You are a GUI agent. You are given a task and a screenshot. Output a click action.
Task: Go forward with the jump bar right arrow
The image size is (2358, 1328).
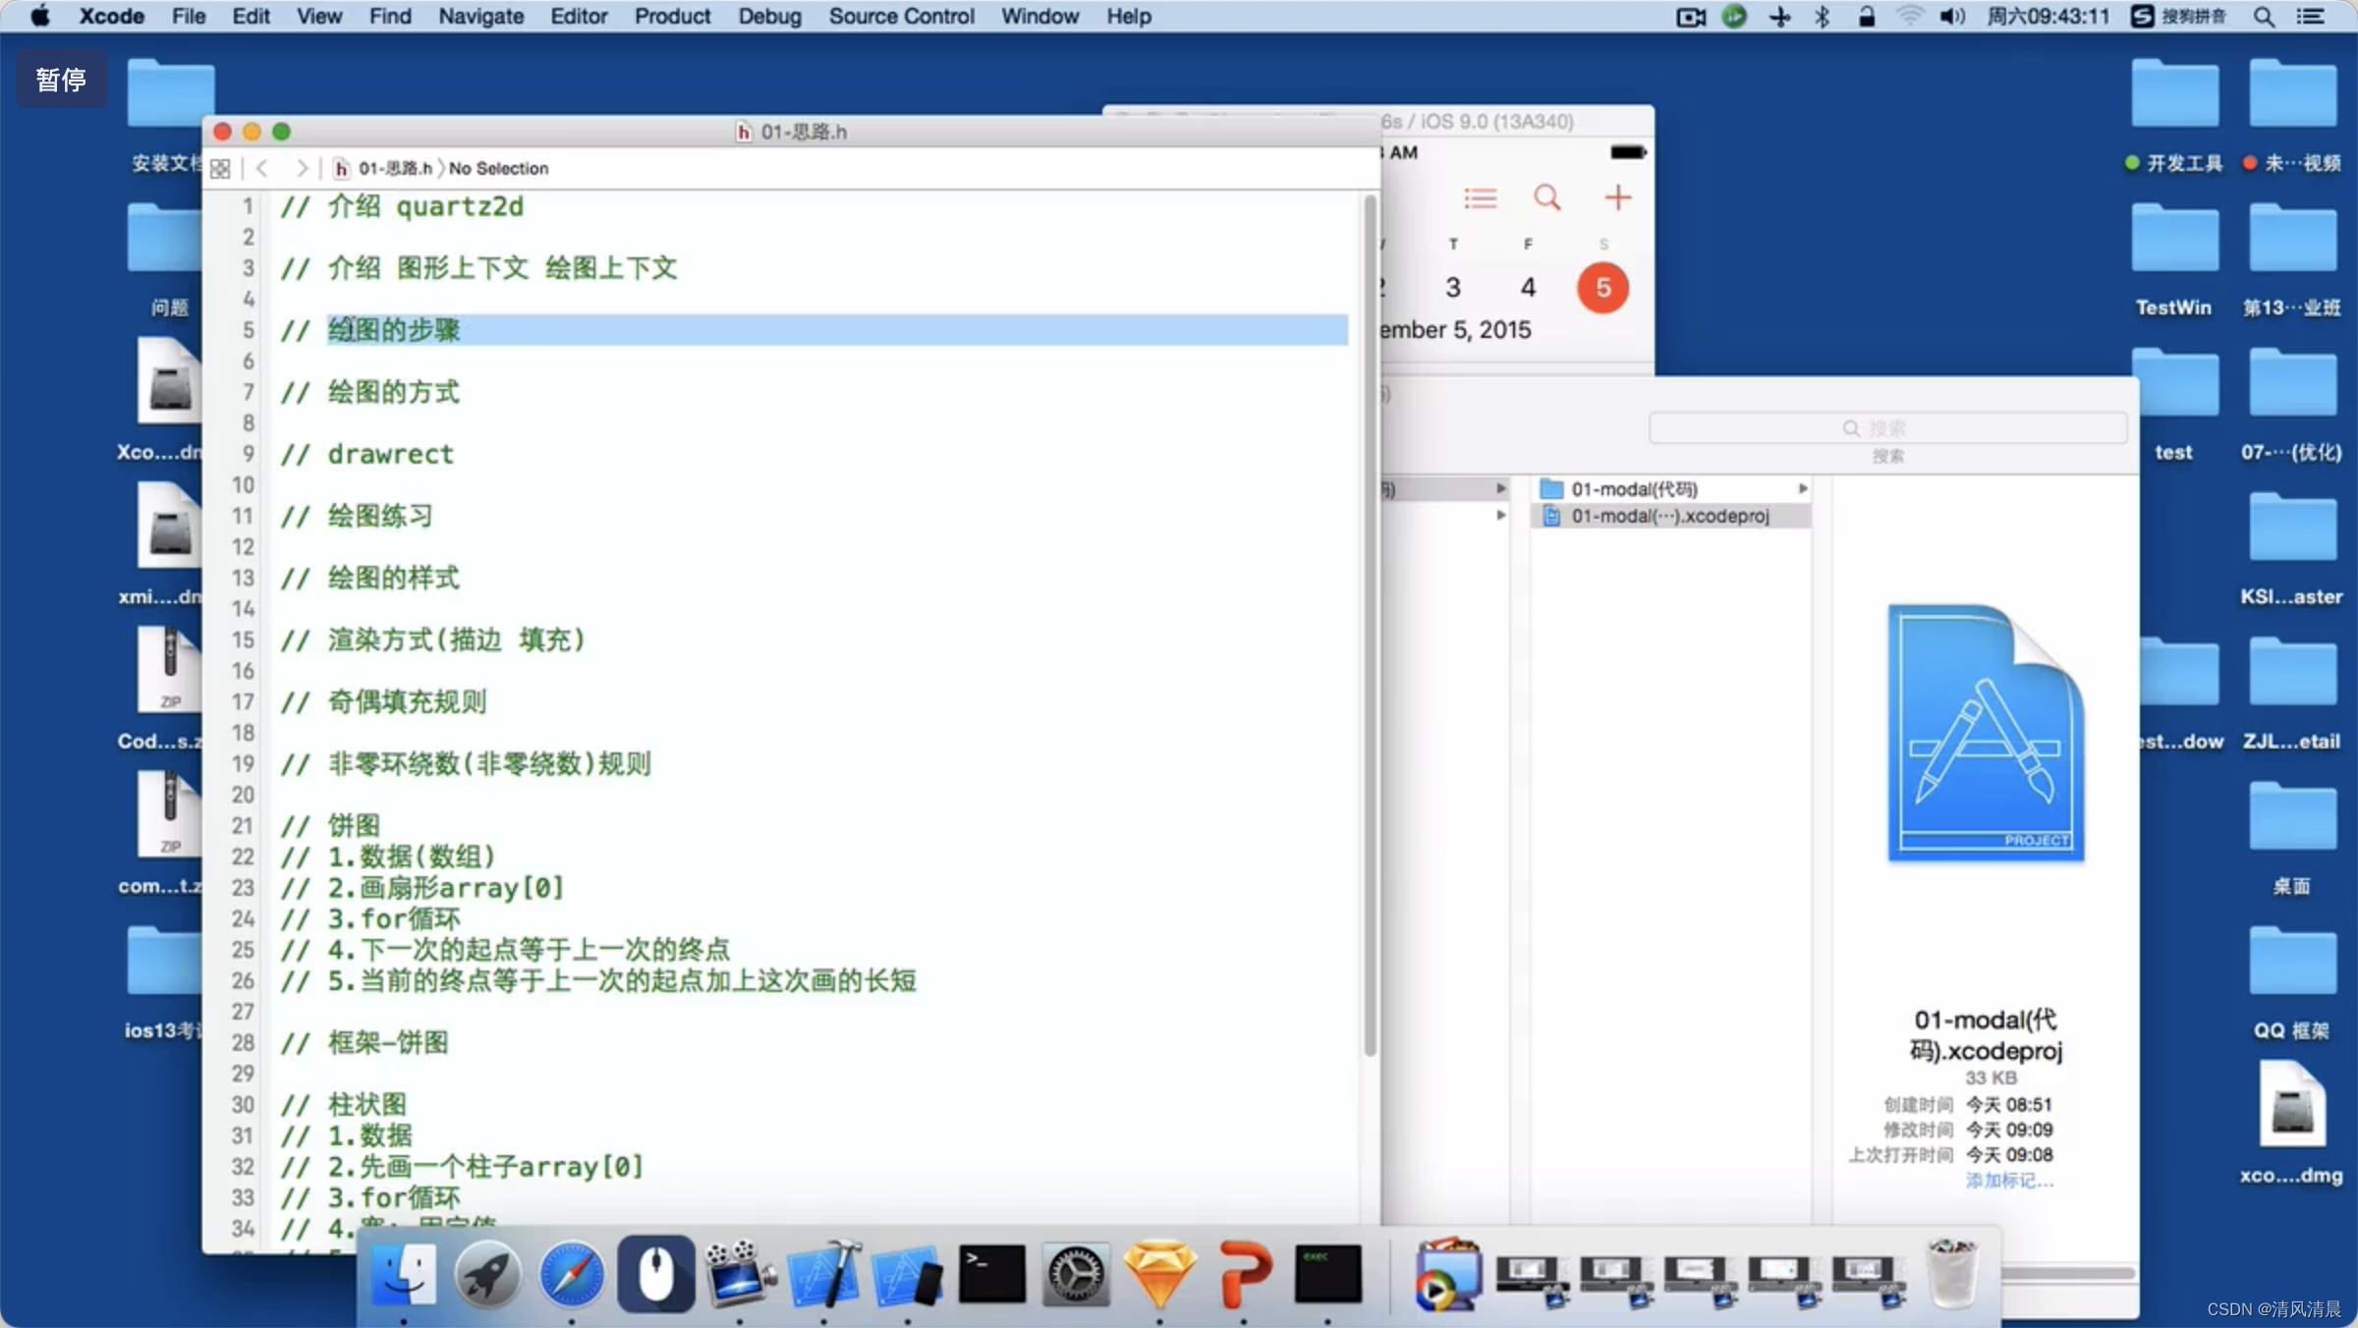[302, 169]
